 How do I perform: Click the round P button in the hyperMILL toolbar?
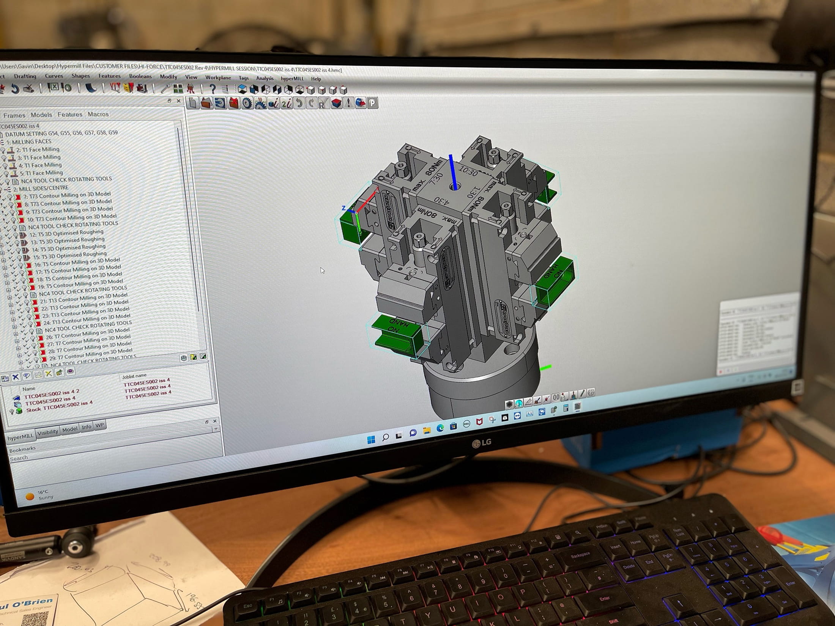click(x=373, y=103)
